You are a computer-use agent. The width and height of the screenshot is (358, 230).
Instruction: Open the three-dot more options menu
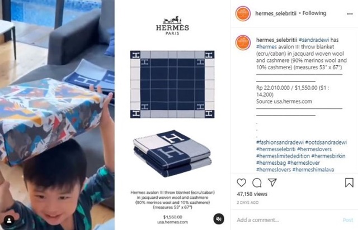350,14
